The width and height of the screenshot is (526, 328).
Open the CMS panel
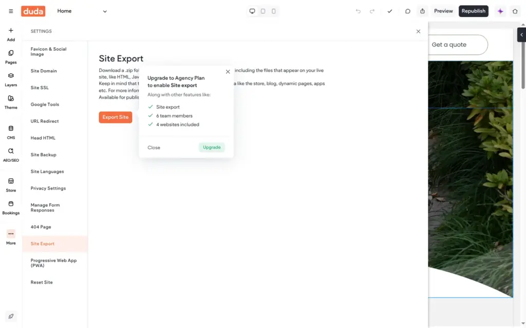(x=11, y=133)
